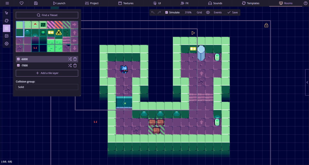
Task: Uncheck visibility of layer -6000
Action: (18, 59)
